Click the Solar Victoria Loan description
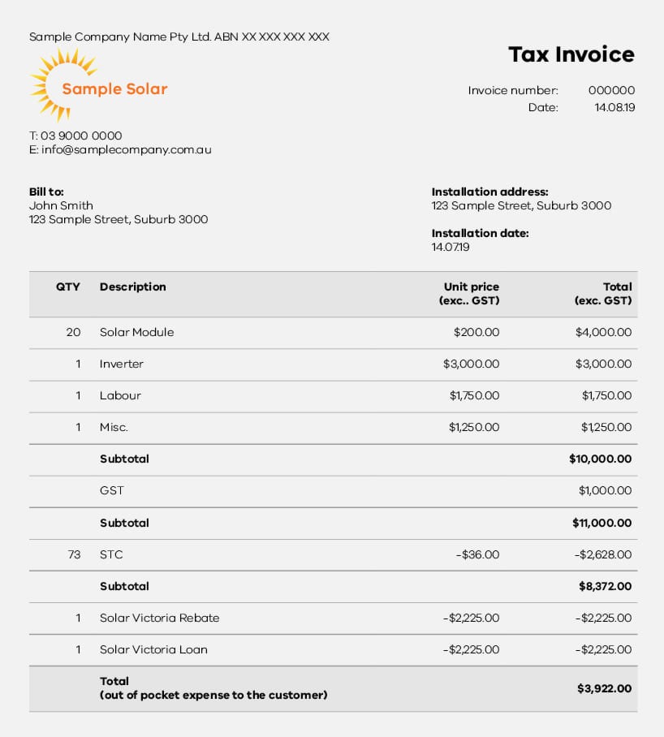 coord(153,649)
